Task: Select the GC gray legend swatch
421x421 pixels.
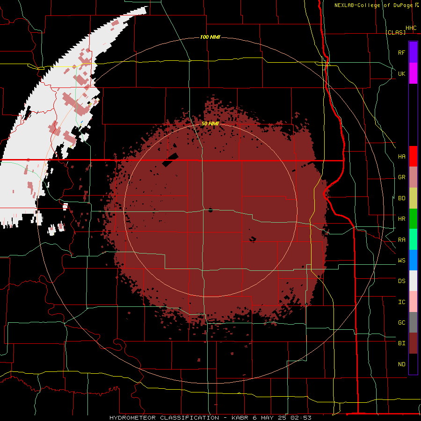Action: [x=413, y=322]
